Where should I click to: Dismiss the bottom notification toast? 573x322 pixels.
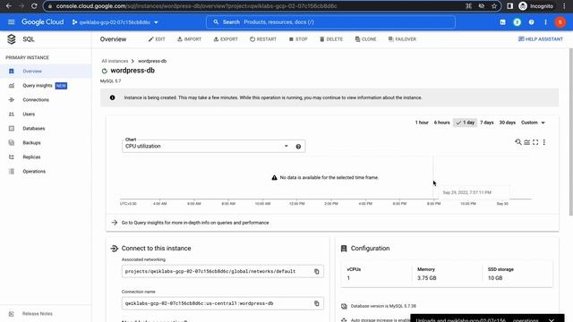click(552, 320)
